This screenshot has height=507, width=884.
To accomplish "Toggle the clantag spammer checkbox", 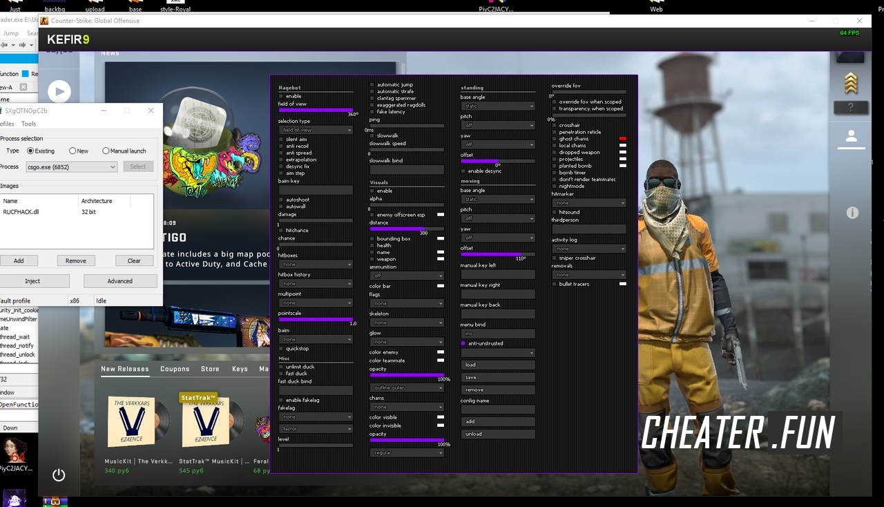I will (x=372, y=98).
